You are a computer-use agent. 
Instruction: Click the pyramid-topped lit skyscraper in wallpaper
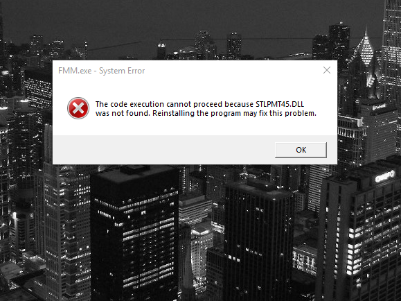point(366,51)
